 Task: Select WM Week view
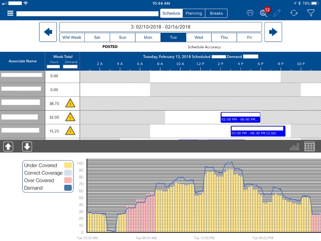click(x=71, y=37)
